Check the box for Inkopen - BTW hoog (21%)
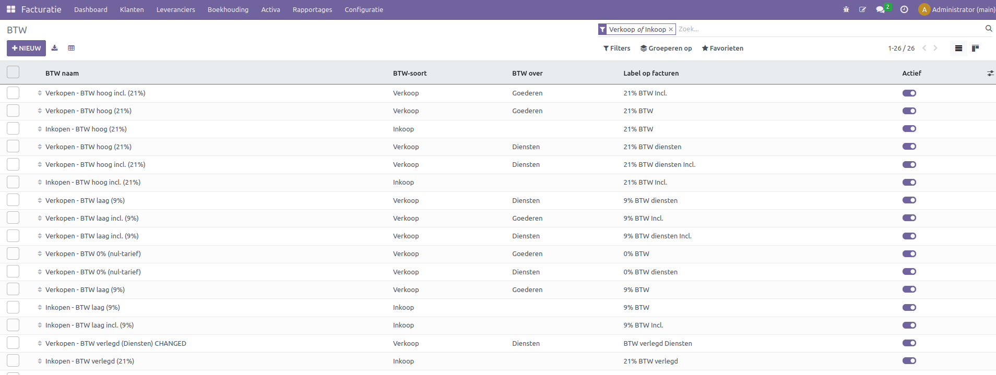Screen dimensions: 996x375 click(13, 129)
